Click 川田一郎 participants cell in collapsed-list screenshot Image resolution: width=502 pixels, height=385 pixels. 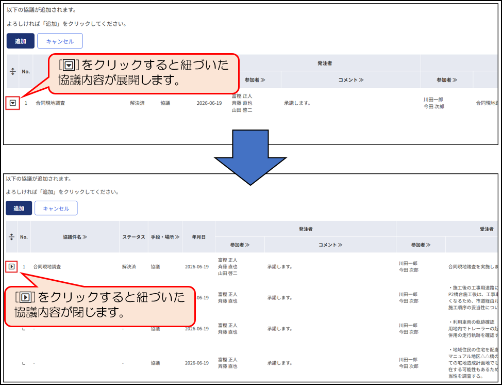coord(434,103)
